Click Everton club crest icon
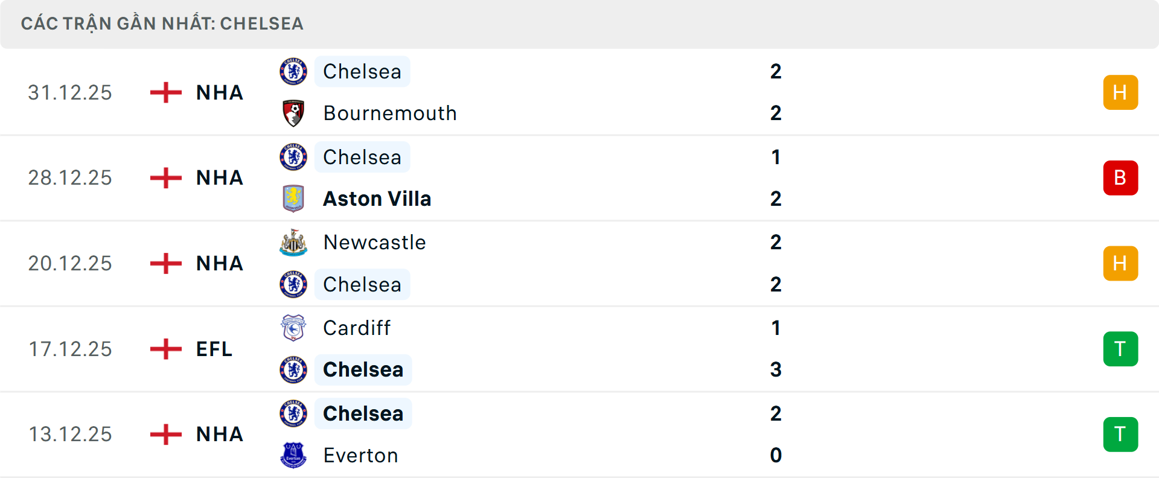This screenshot has height=478, width=1159. click(293, 455)
